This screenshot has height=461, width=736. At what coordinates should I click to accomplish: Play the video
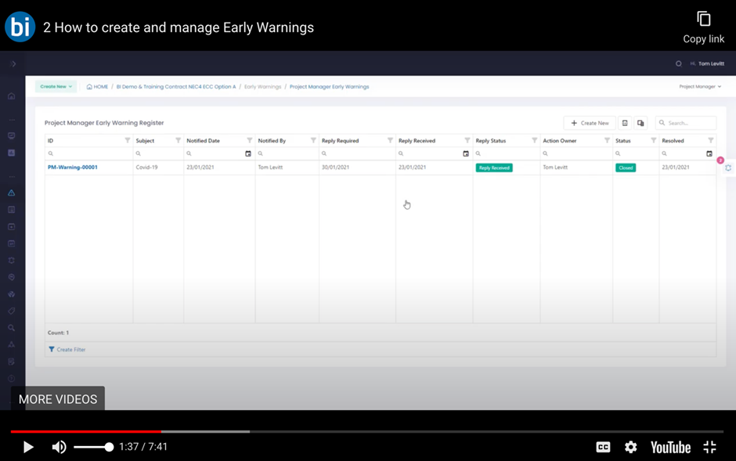[28, 447]
